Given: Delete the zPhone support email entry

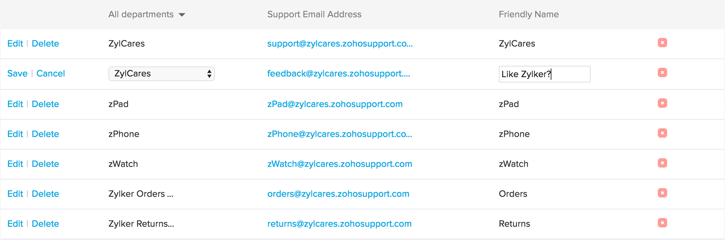Looking at the screenshot, I should (x=45, y=134).
